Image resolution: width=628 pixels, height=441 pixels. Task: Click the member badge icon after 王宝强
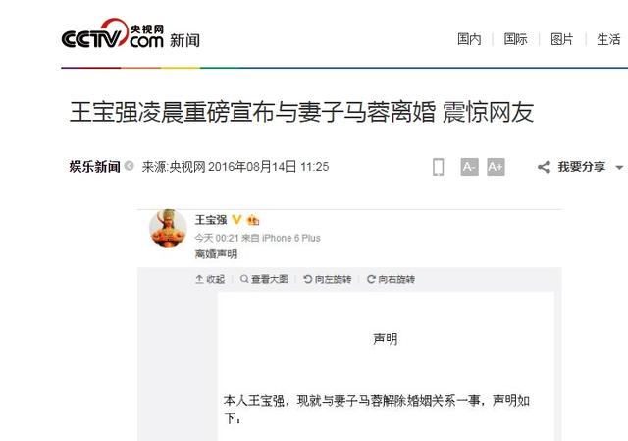point(253,220)
